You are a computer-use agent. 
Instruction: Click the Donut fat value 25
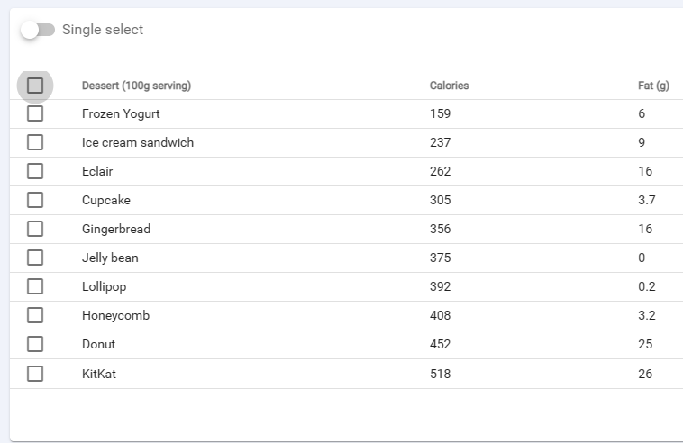click(645, 344)
